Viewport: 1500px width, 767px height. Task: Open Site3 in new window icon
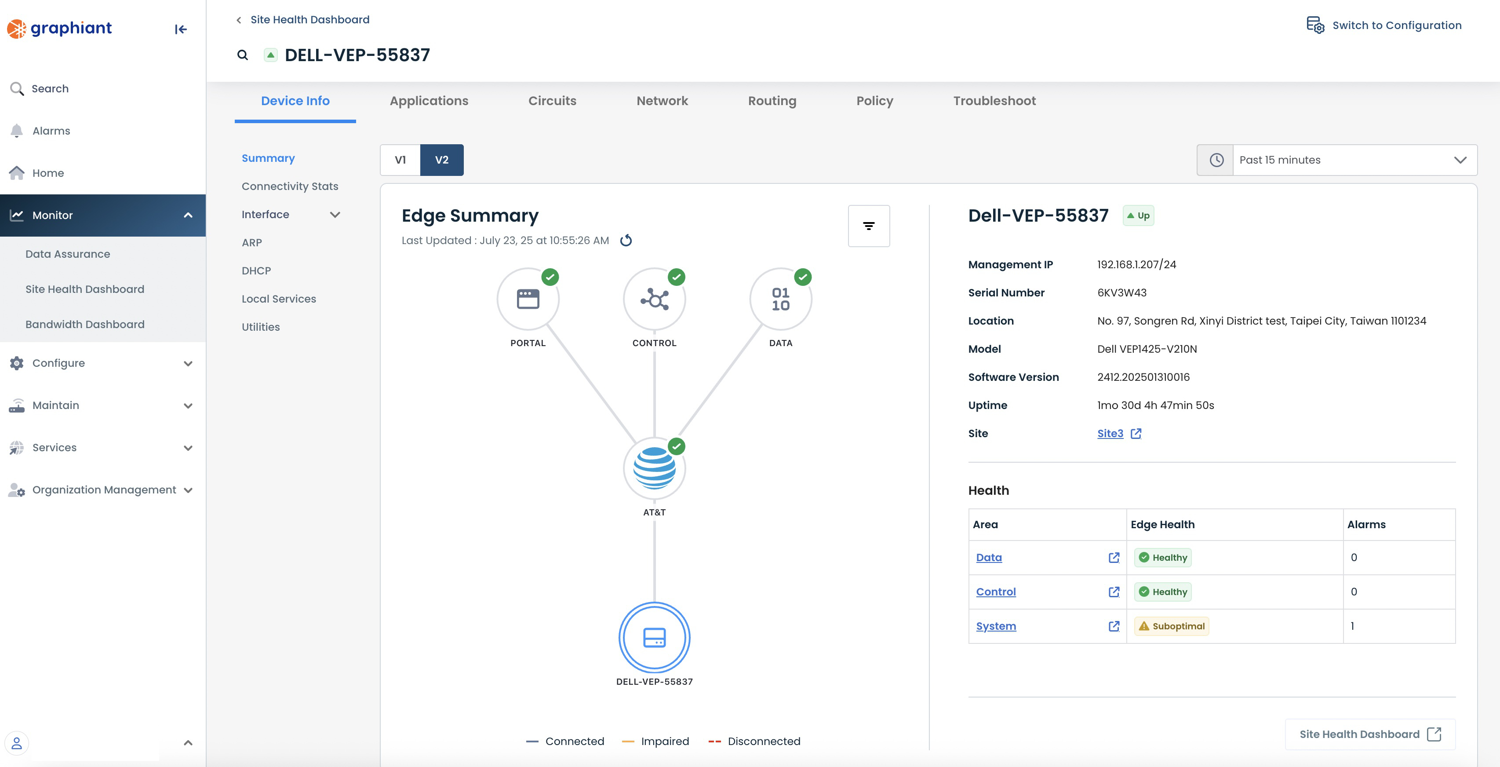point(1136,434)
